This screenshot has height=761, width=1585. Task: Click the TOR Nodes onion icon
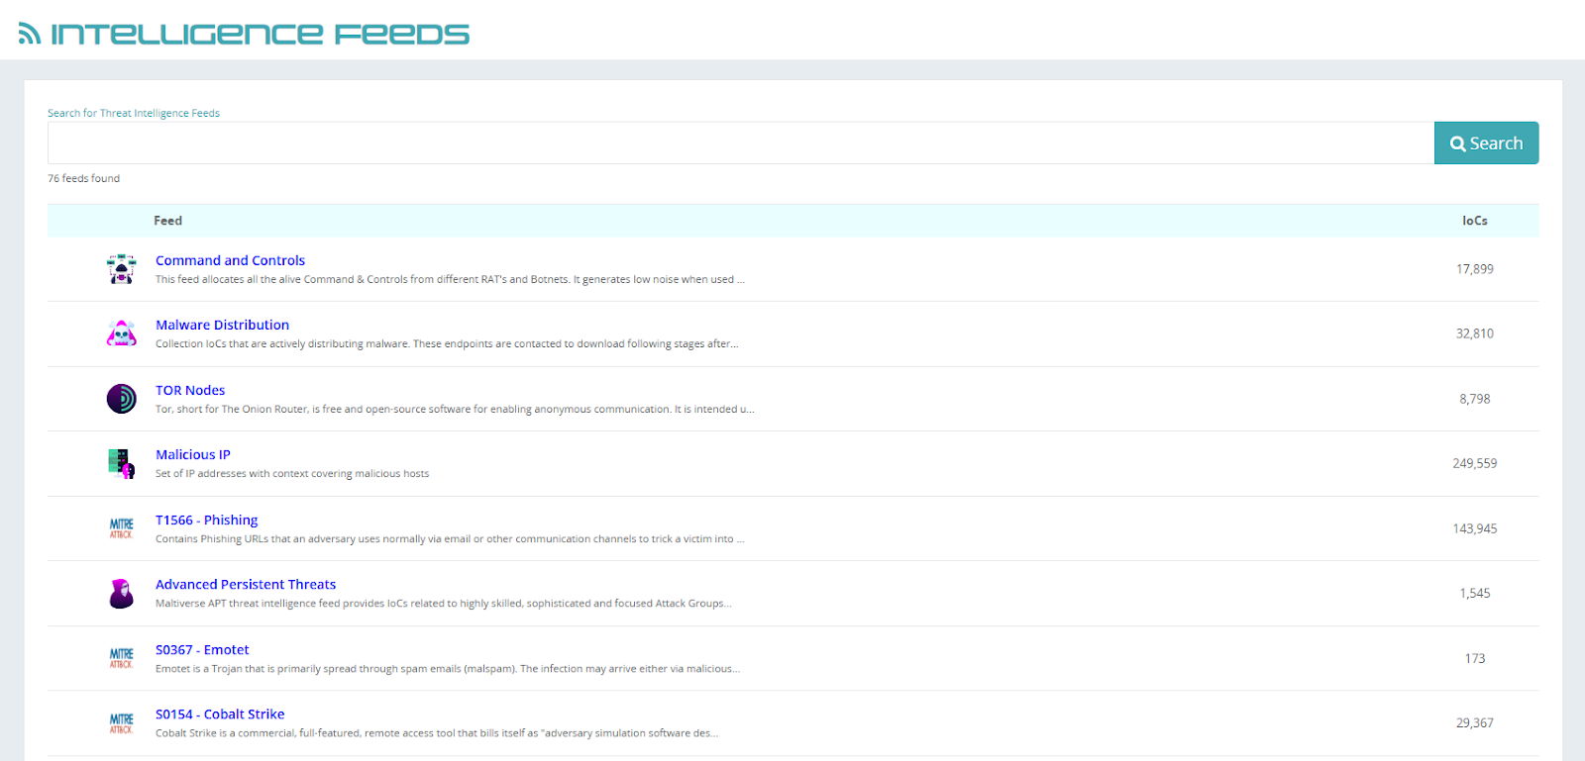point(121,399)
